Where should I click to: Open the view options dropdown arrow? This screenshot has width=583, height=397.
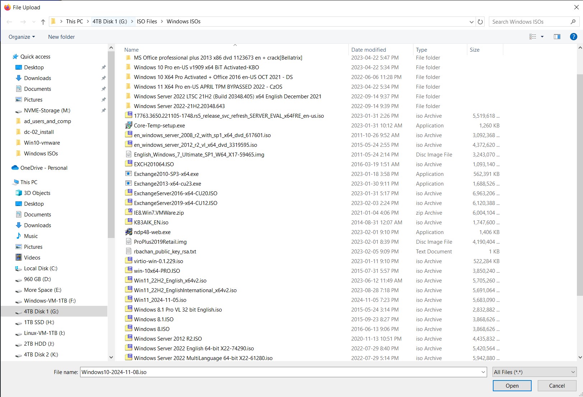coord(542,37)
